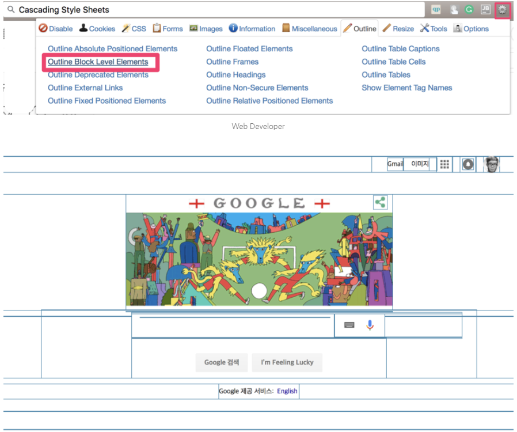
Task: Click the Cascading Style Sheets address bar
Action: [x=214, y=10]
